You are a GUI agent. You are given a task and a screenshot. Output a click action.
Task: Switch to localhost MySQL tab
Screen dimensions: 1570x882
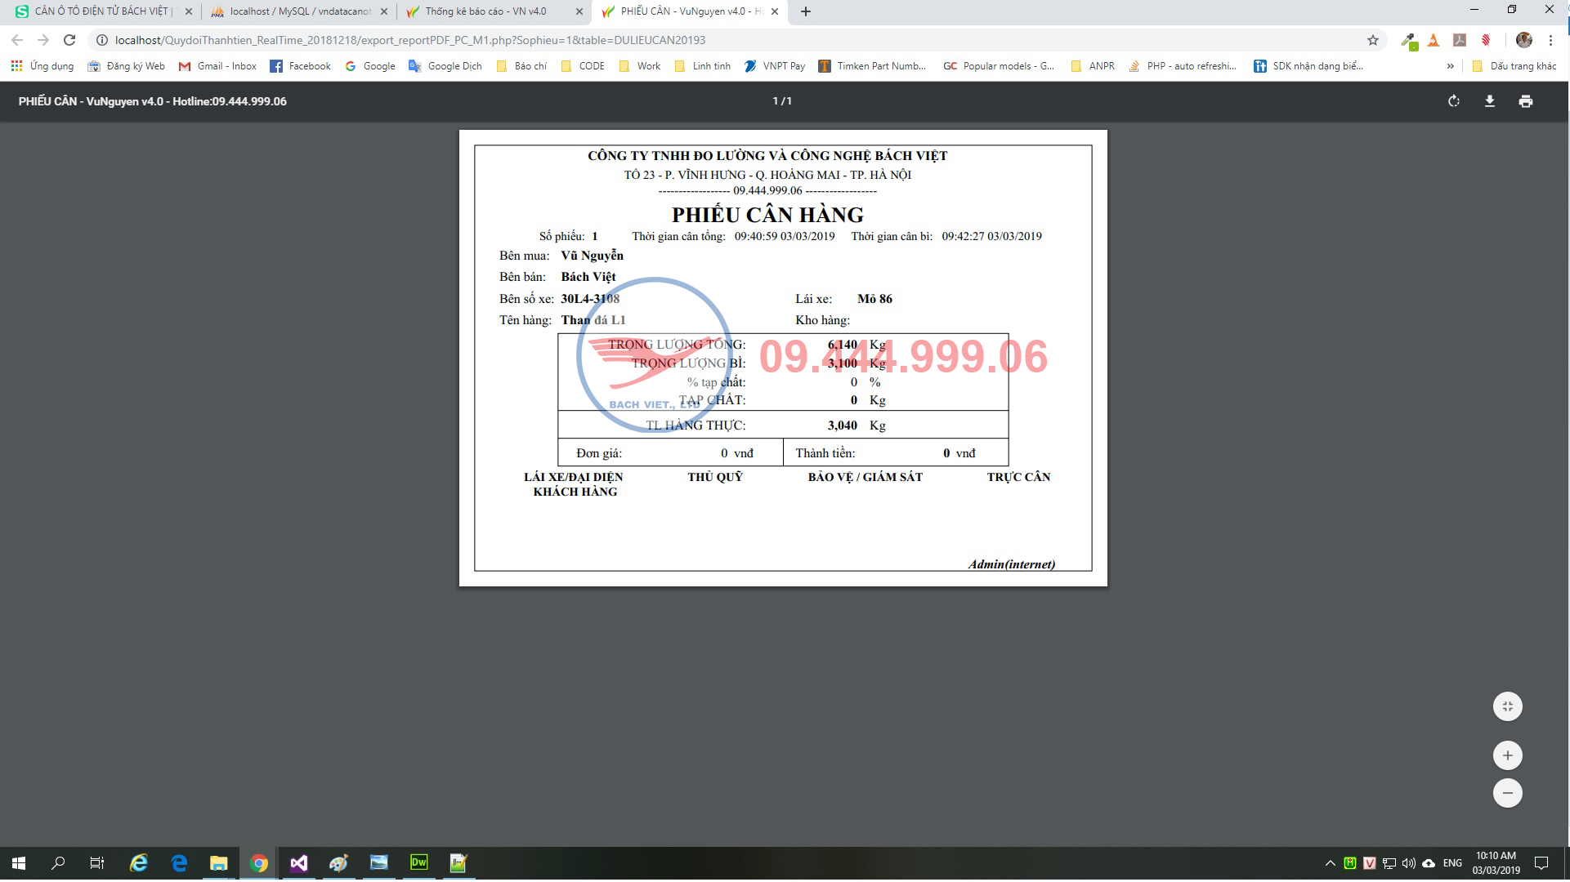pyautogui.click(x=299, y=11)
